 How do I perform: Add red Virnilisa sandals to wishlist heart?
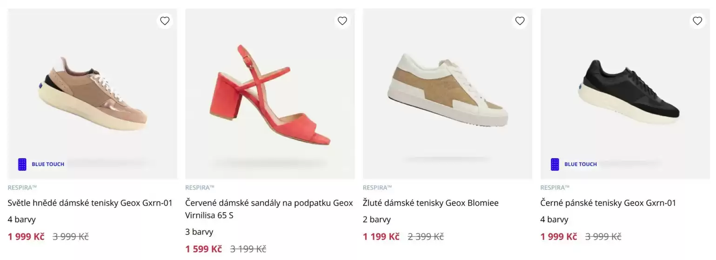[x=342, y=21]
